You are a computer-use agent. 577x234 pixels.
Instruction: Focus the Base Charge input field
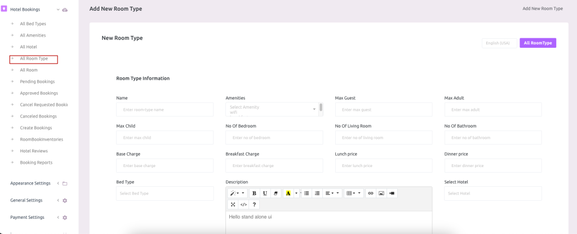(x=165, y=166)
